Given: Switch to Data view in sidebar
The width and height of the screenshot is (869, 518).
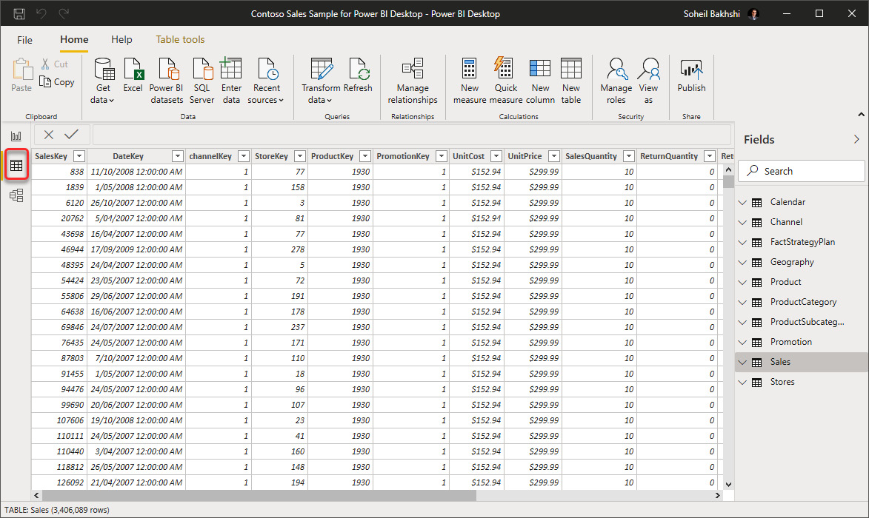Looking at the screenshot, I should tap(16, 165).
